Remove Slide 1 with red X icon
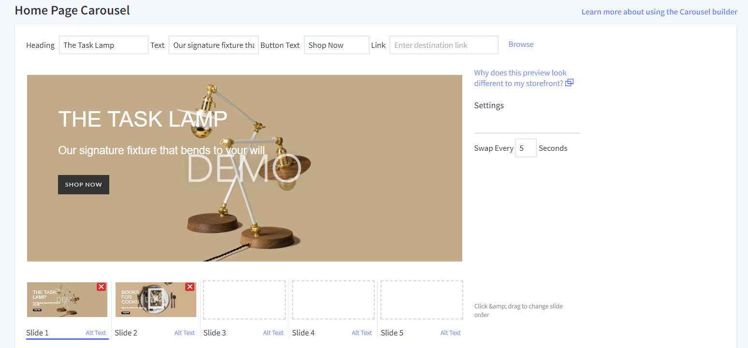Image resolution: width=748 pixels, height=348 pixels. [101, 287]
